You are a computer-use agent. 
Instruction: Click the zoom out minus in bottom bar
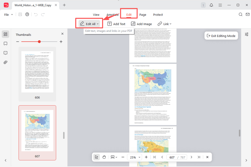tap(123, 157)
